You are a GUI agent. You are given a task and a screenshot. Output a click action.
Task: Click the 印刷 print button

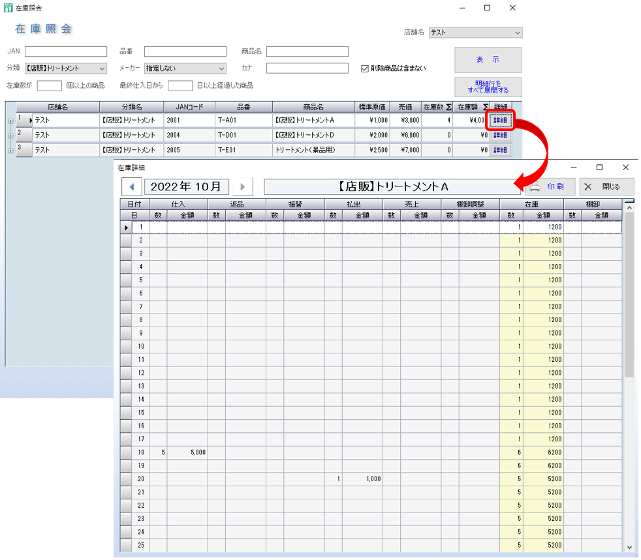550,186
